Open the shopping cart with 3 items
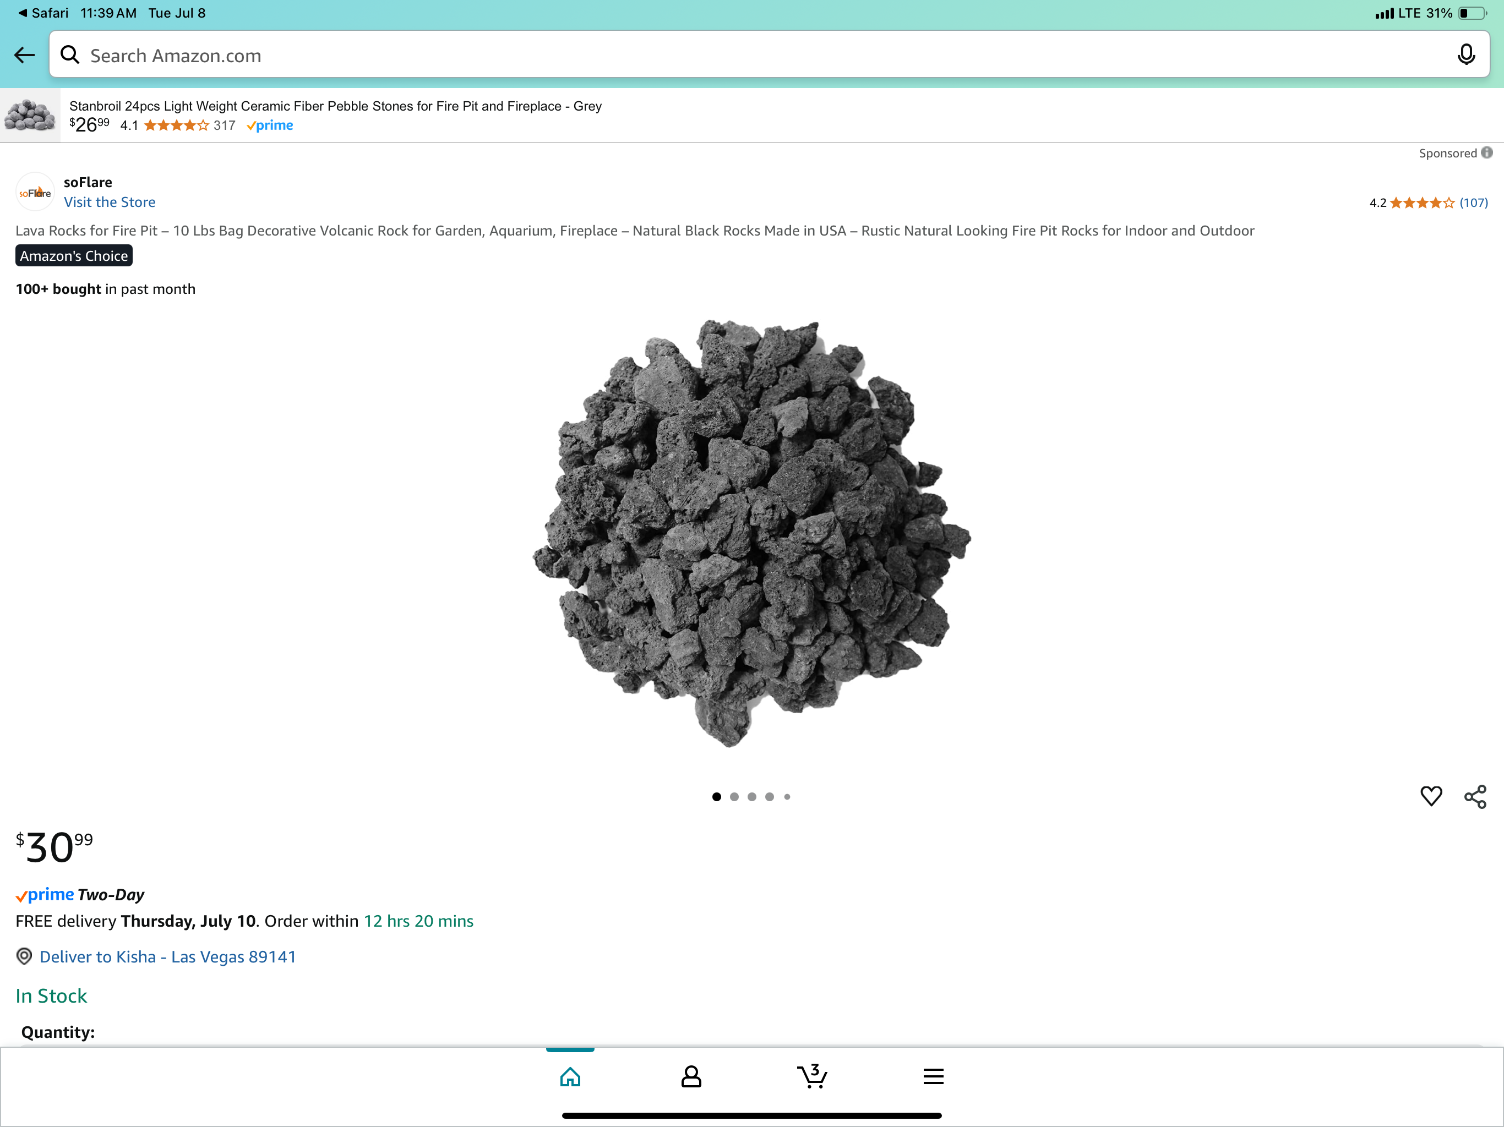The height and width of the screenshot is (1127, 1504). [812, 1076]
